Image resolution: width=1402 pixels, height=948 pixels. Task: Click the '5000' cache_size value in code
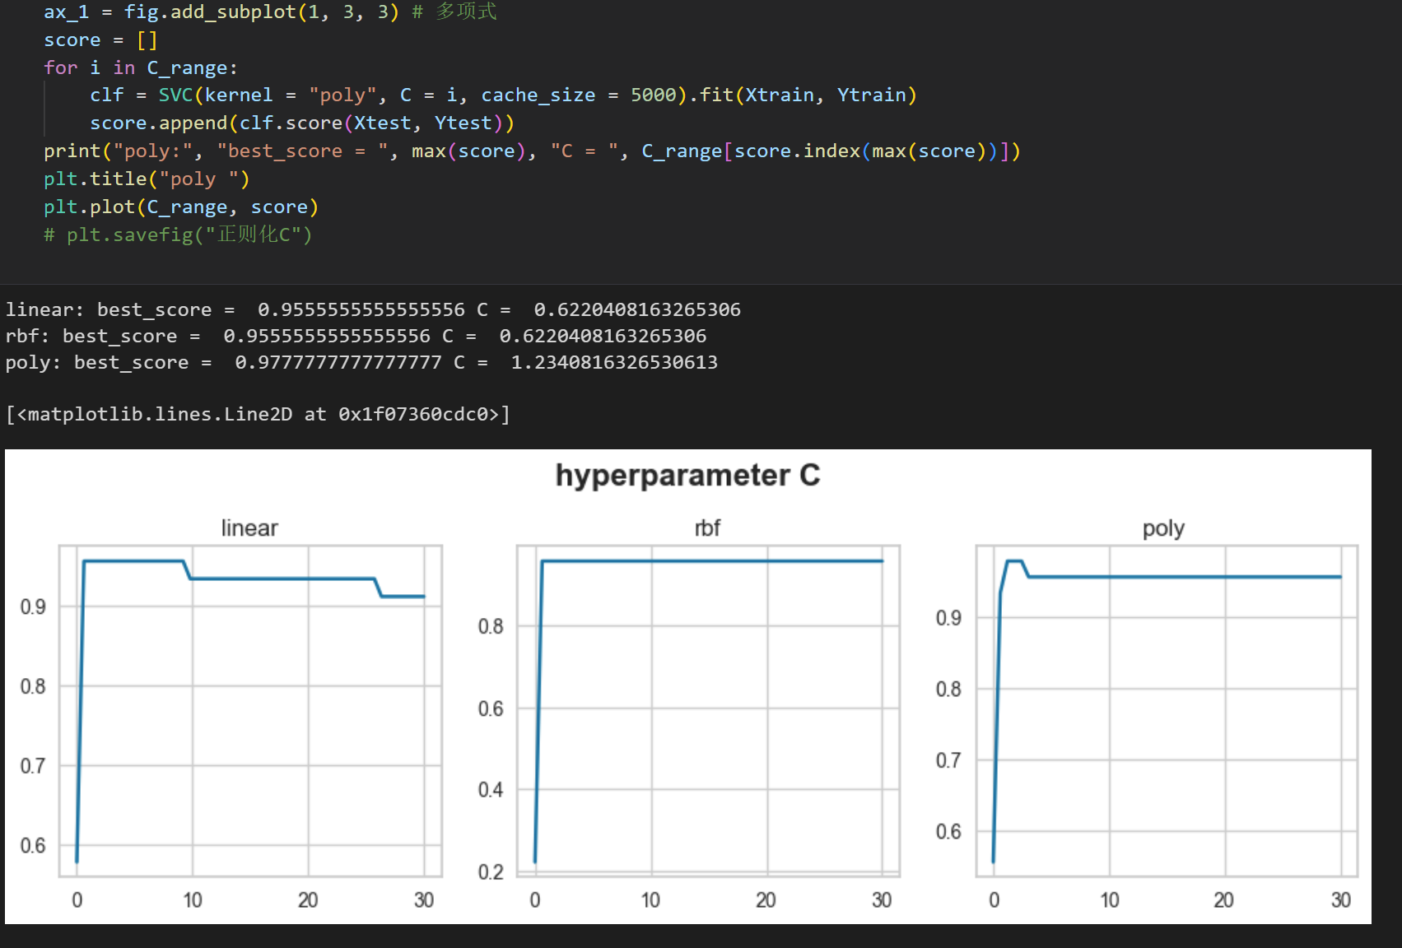(654, 95)
